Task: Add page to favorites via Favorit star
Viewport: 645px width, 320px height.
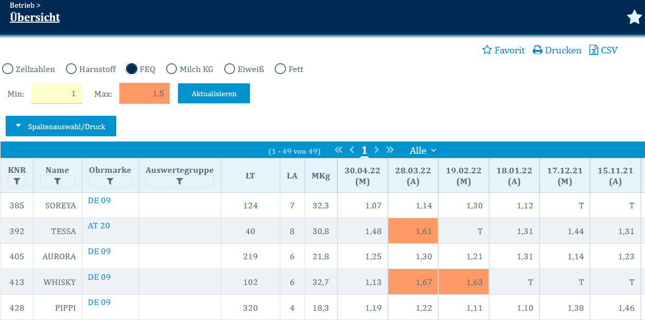Action: pos(487,50)
